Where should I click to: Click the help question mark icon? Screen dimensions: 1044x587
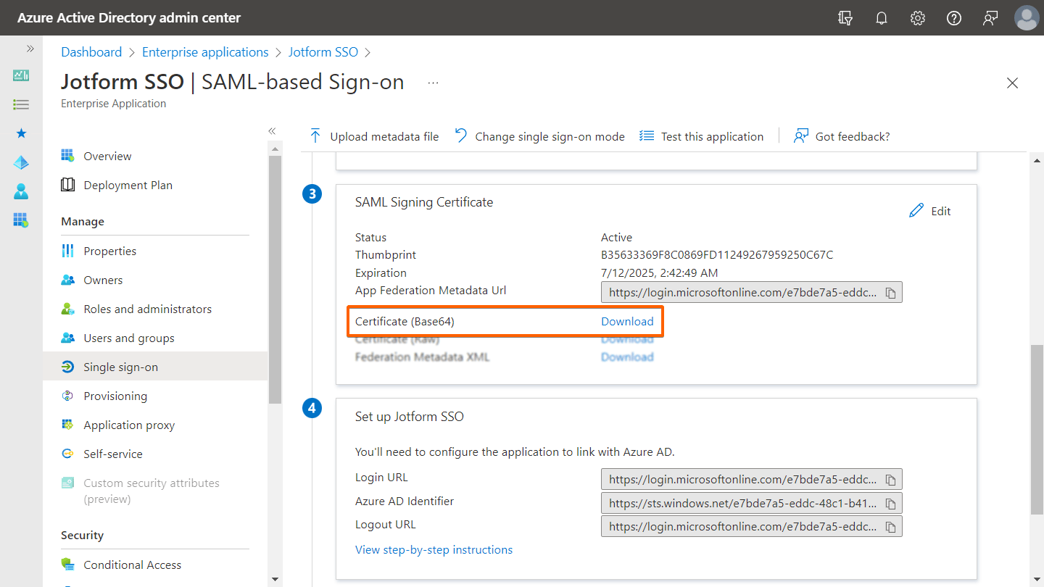(x=954, y=18)
